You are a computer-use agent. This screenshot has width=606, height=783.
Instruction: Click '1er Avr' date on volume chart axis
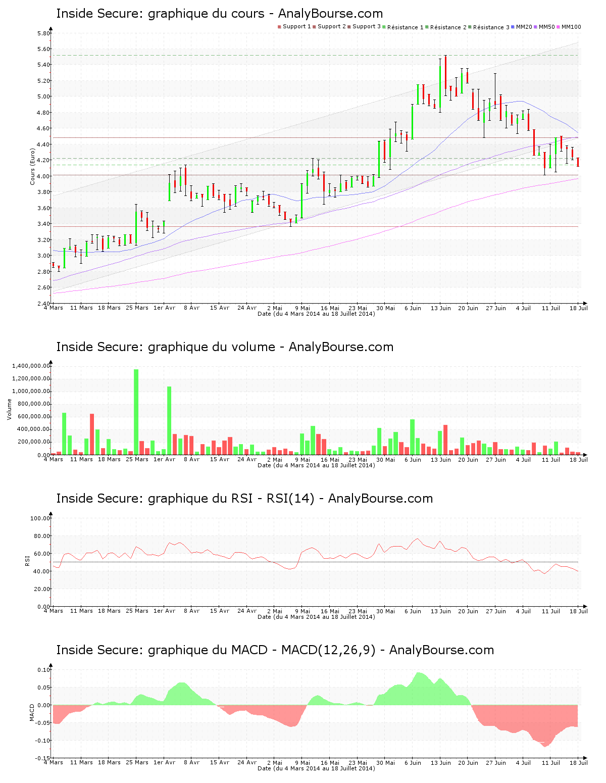tap(165, 460)
